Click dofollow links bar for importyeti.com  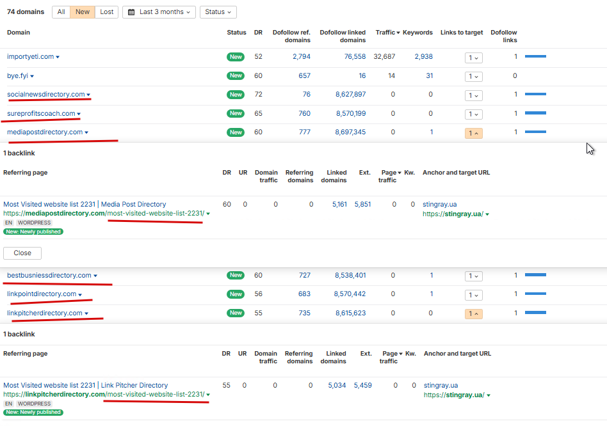535,56
